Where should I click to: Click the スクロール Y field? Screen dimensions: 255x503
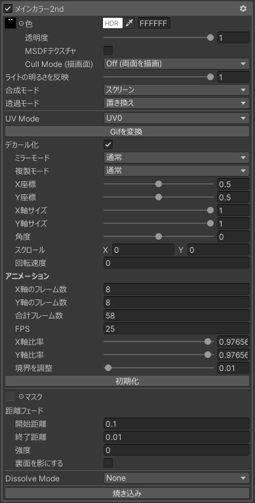218,250
